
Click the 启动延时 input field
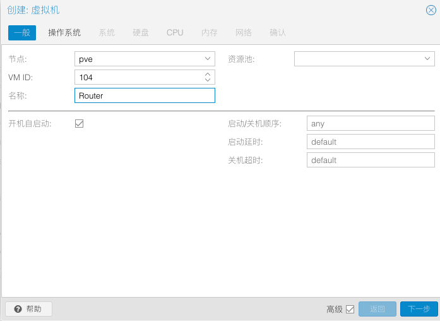[371, 142]
